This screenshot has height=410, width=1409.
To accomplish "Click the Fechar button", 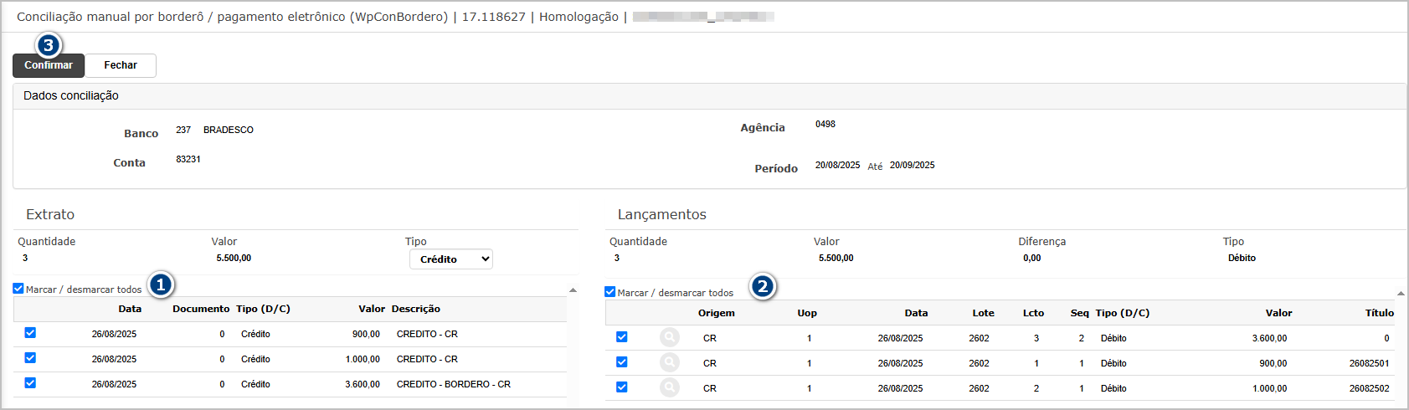I will (121, 65).
